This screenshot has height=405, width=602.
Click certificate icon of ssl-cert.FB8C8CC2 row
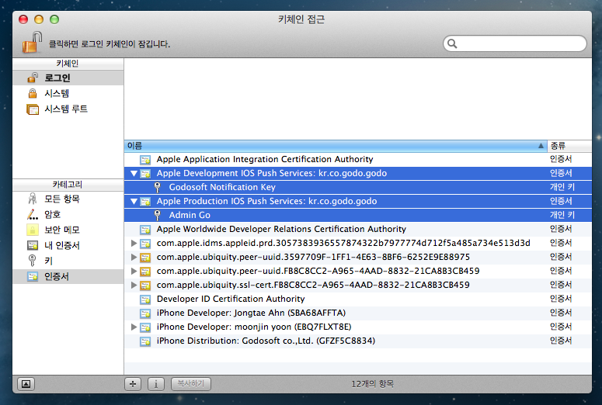tap(145, 286)
